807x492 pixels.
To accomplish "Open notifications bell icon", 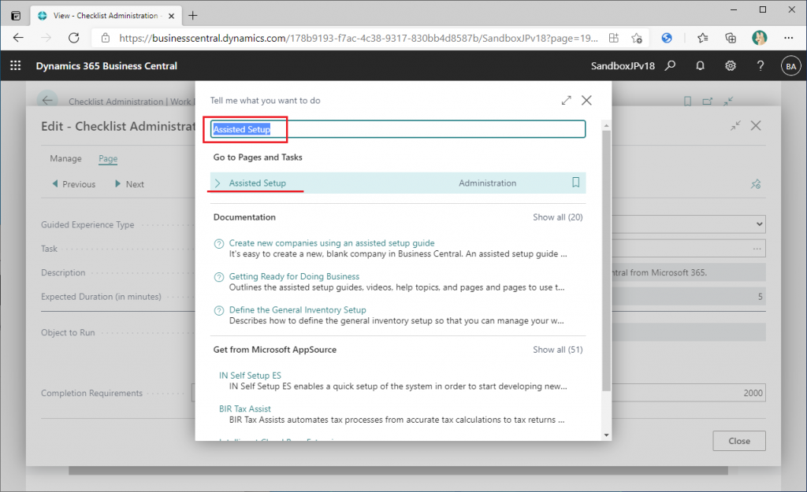I will click(700, 66).
